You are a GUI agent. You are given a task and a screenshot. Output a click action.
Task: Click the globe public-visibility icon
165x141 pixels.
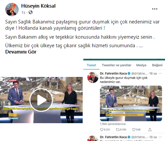click(31, 12)
